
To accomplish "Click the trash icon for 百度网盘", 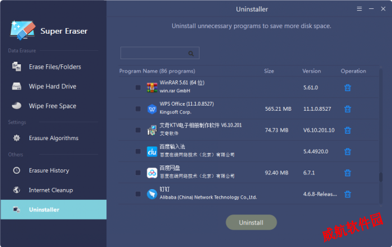I will pyautogui.click(x=347, y=173).
